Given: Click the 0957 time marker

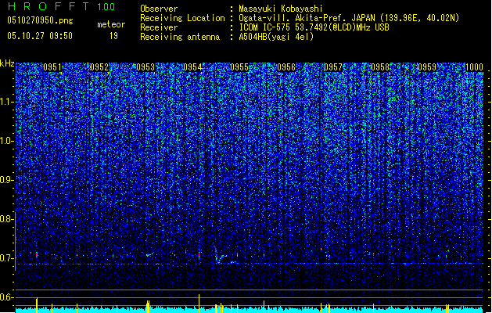Looking at the screenshot, I should [333, 67].
